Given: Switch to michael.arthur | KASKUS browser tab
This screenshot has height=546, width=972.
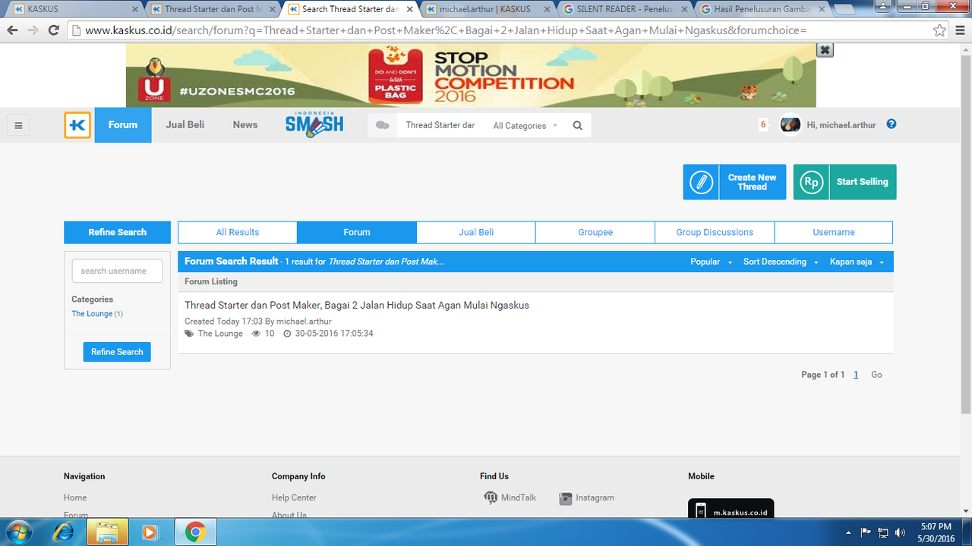Looking at the screenshot, I should (x=486, y=9).
